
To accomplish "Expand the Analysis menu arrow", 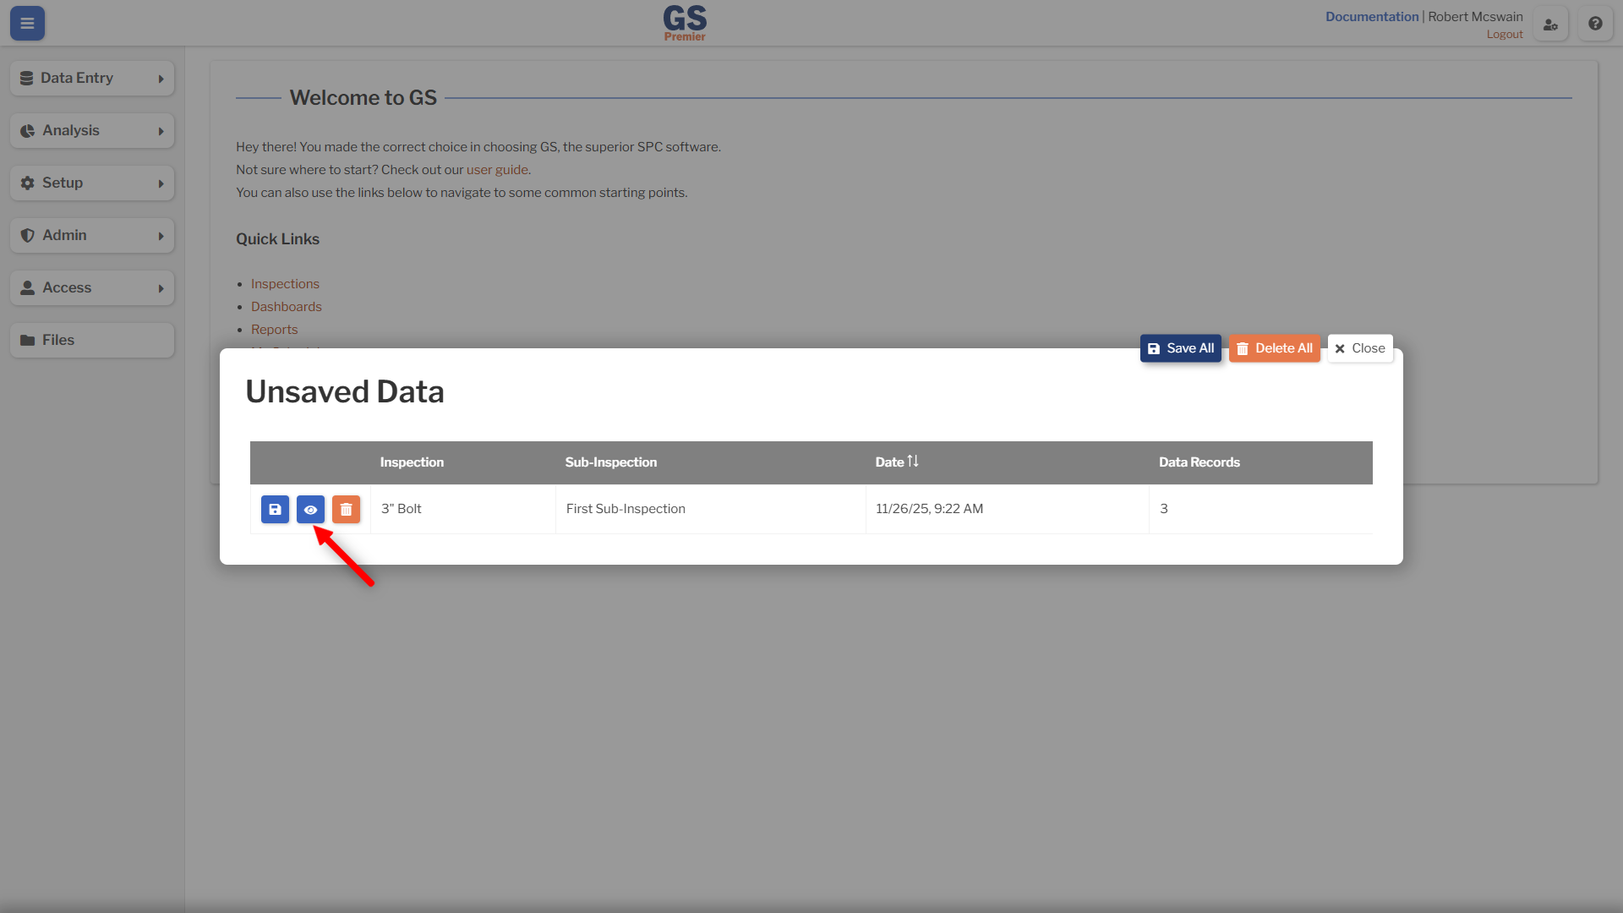I will tap(161, 131).
